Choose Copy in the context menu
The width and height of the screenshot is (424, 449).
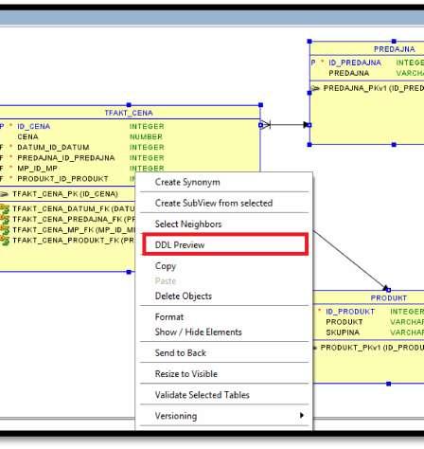pyautogui.click(x=224, y=266)
